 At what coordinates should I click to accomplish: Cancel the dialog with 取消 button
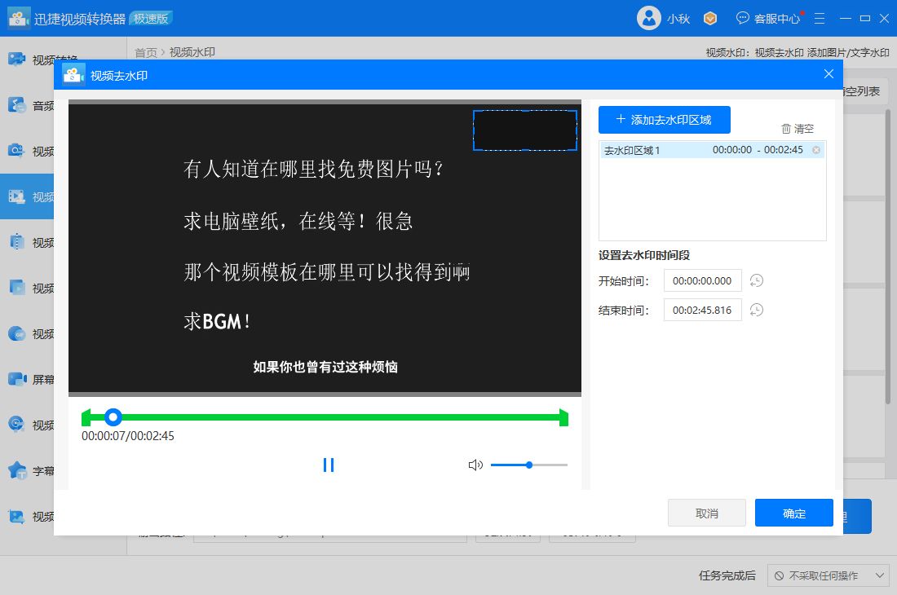(706, 513)
